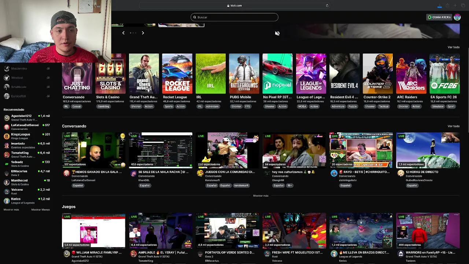Open Agustabell212 avatar in Recomendado list
Screen dimensions: 469x264
pos(7,118)
